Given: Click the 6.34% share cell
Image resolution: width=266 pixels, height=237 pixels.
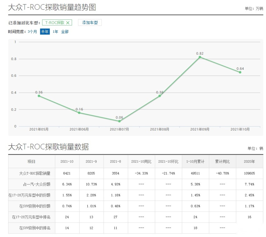Looking at the screenshot, I should (x=67, y=184).
